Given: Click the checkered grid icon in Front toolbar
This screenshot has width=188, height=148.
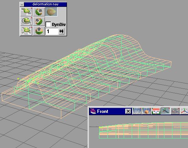Looking at the screenshot, I should click(175, 111).
